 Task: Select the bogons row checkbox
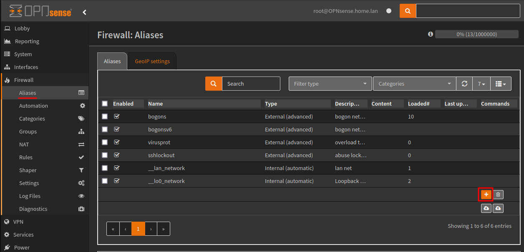(x=105, y=116)
